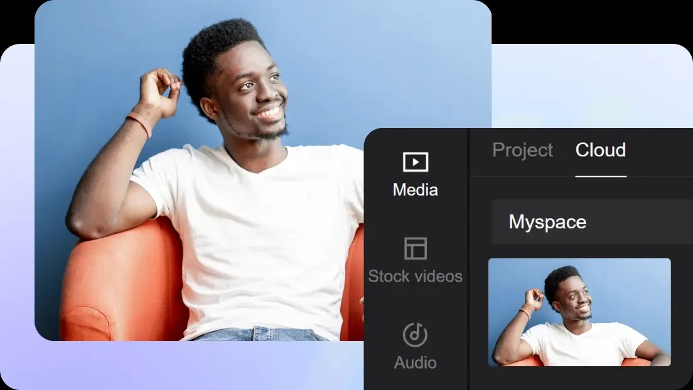The width and height of the screenshot is (693, 390).
Task: Click the "Stock videos" text label
Action: [x=415, y=276]
